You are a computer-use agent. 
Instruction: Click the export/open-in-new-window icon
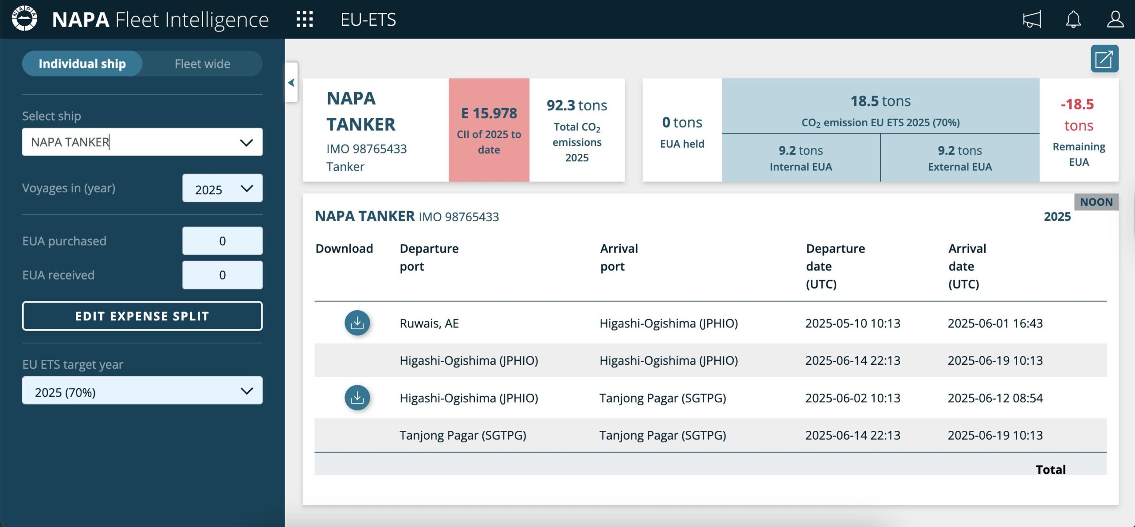tap(1104, 59)
